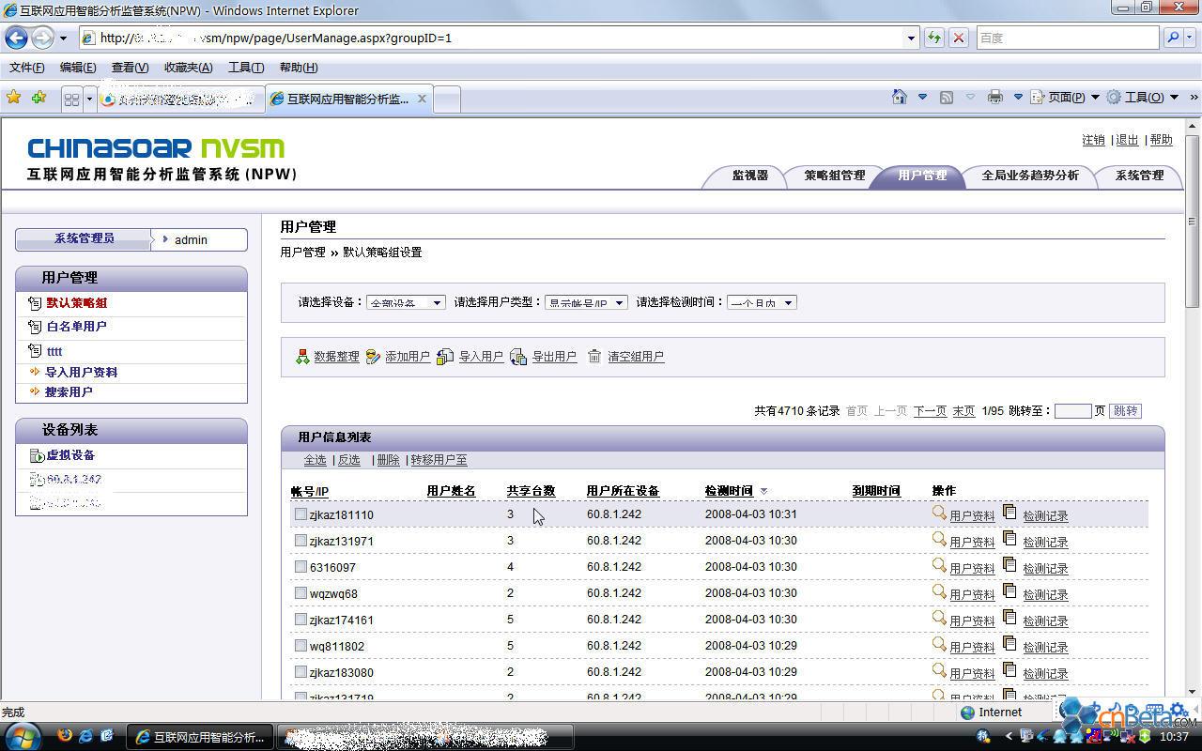Open the 收藏夹 menu in menu bar
Screen dimensions: 1202x751
pos(188,68)
